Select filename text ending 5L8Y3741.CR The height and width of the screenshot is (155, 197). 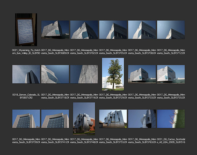click(55, 141)
